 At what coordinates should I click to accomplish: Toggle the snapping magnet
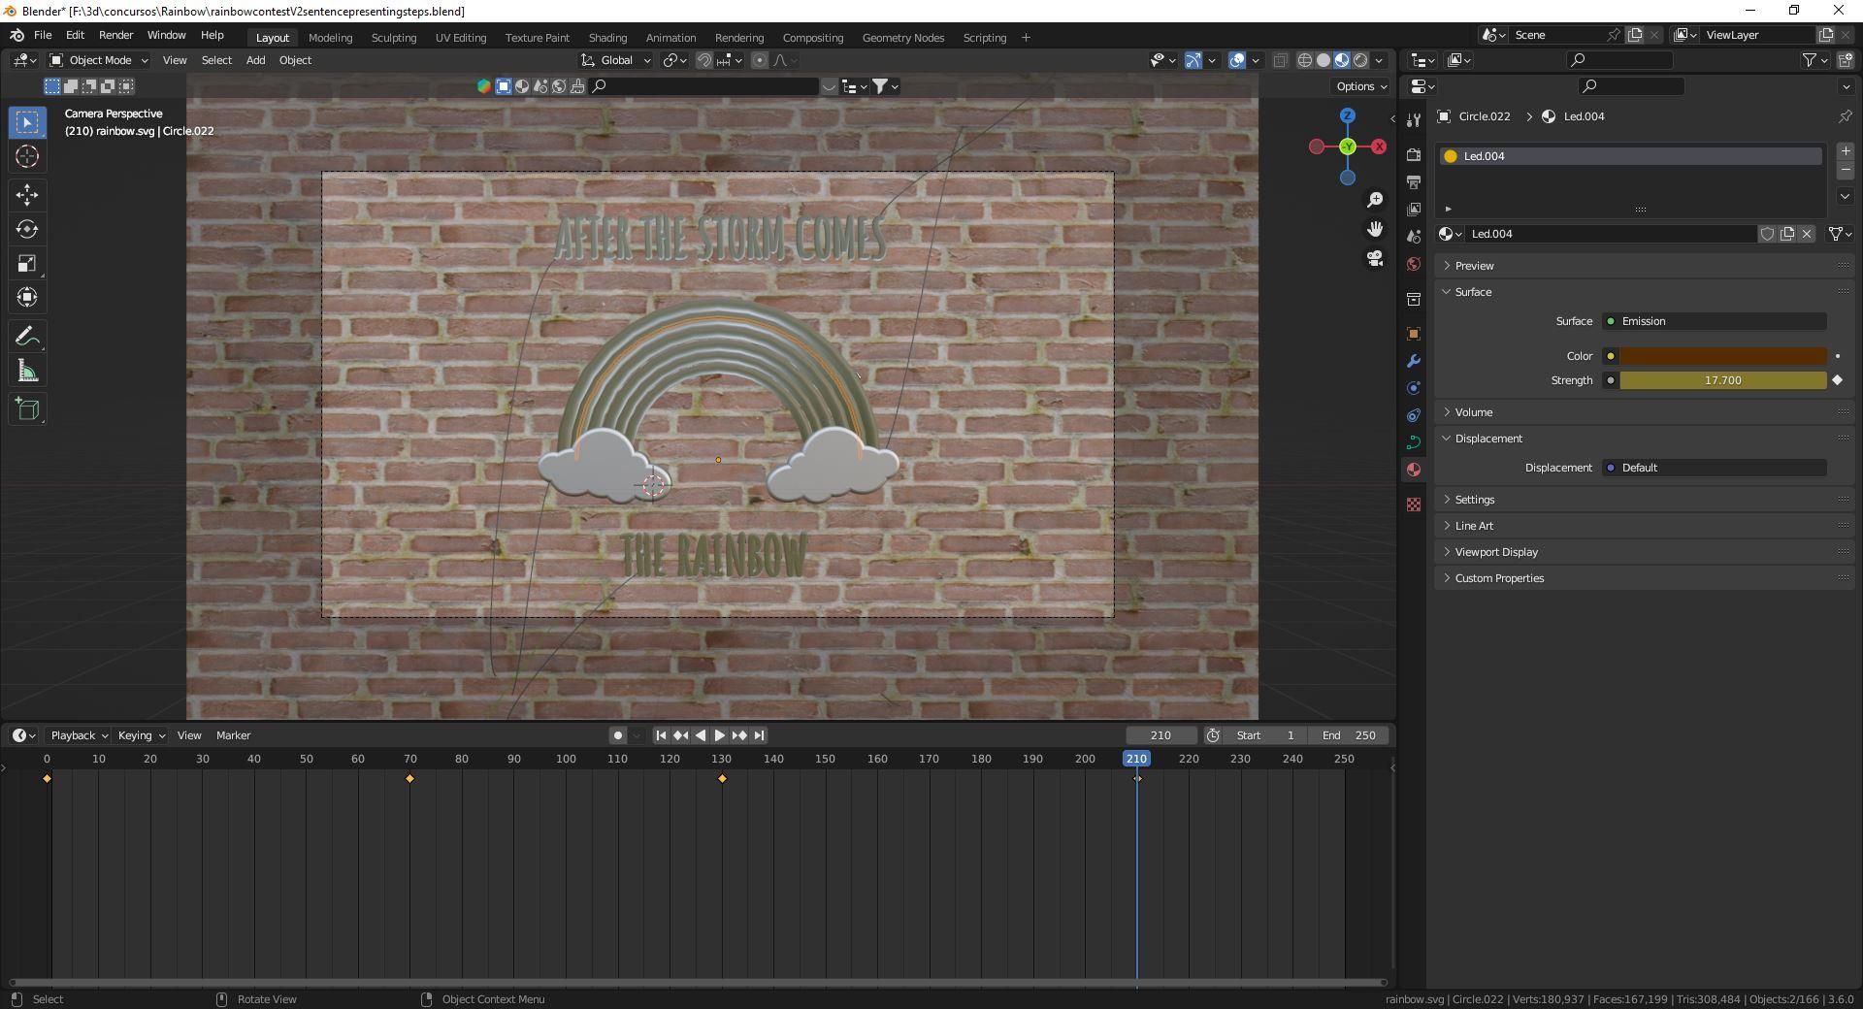(x=705, y=60)
